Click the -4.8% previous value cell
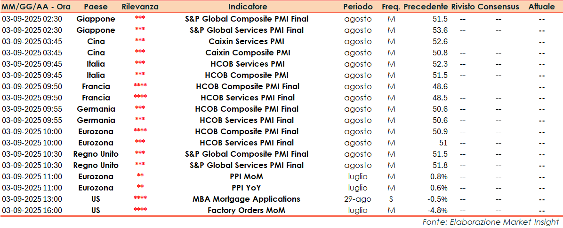The image size is (563, 228). [x=437, y=210]
